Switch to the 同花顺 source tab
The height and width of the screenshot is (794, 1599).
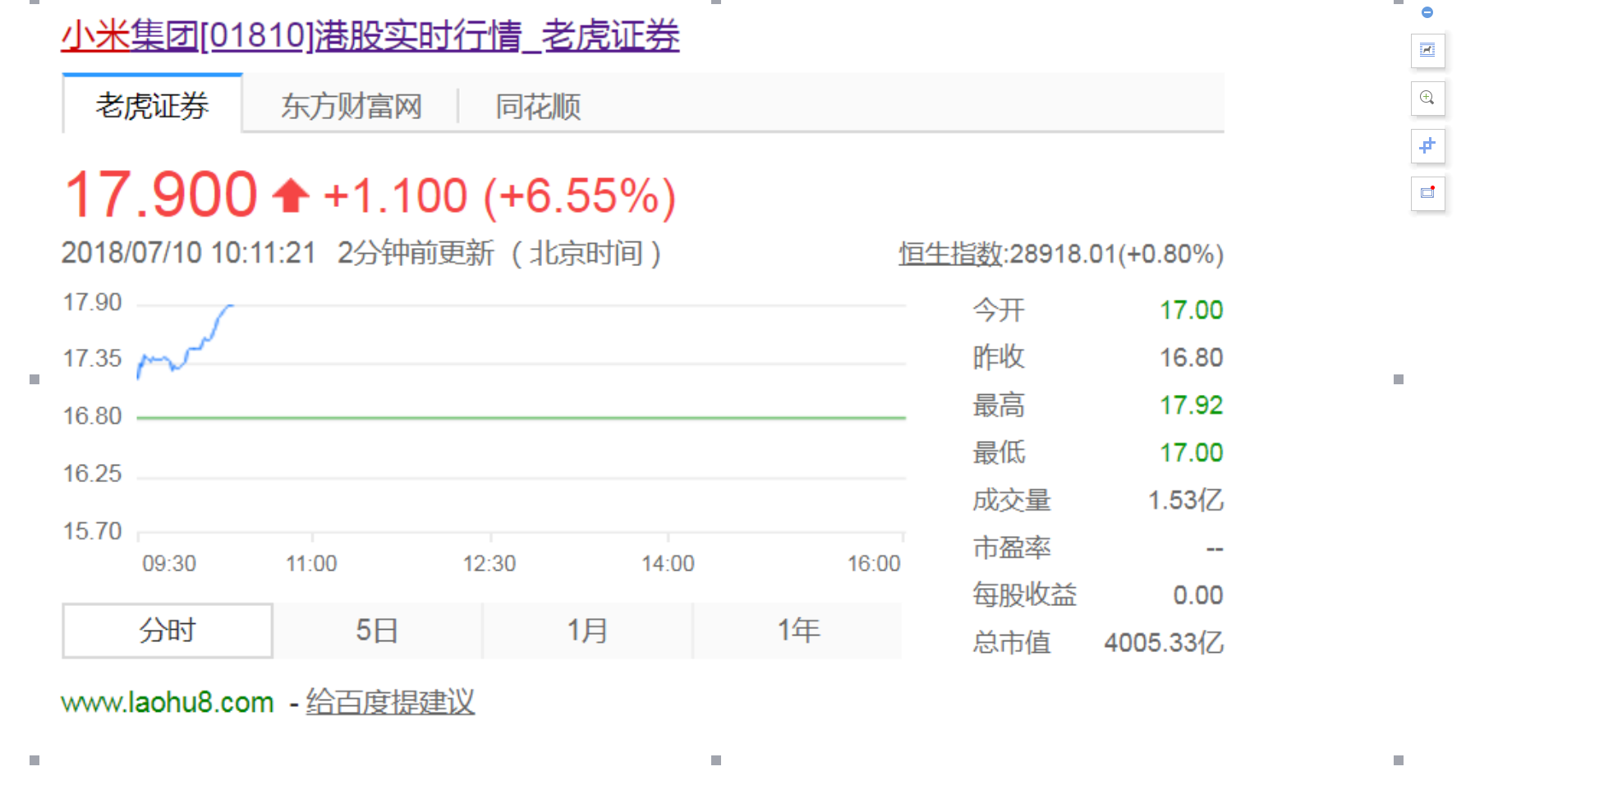538,106
